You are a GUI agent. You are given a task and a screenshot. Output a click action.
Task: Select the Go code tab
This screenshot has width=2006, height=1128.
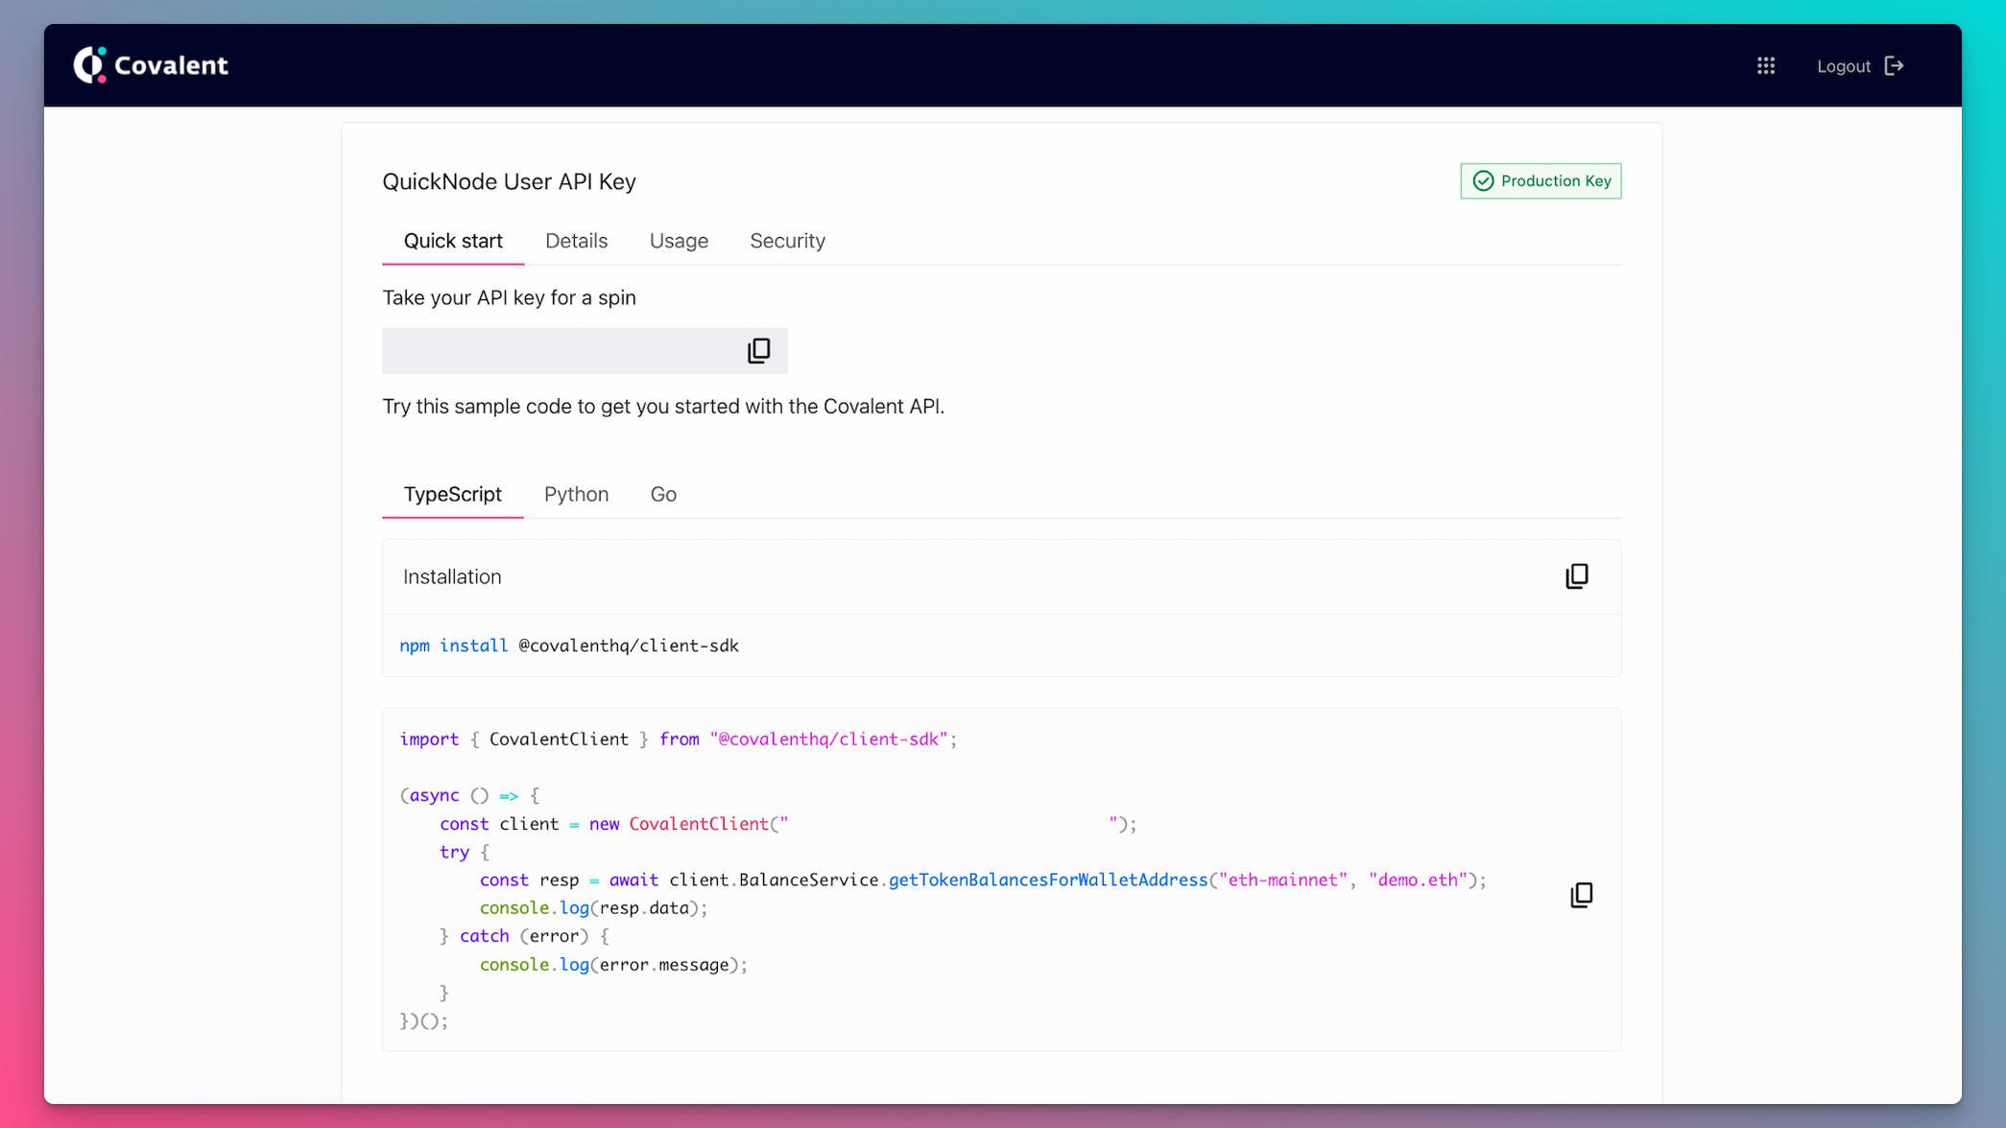click(663, 494)
